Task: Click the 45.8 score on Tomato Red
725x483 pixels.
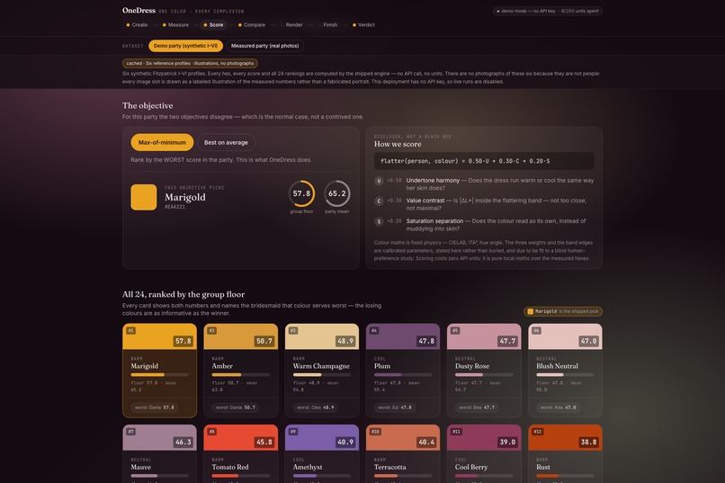Action: [x=264, y=443]
